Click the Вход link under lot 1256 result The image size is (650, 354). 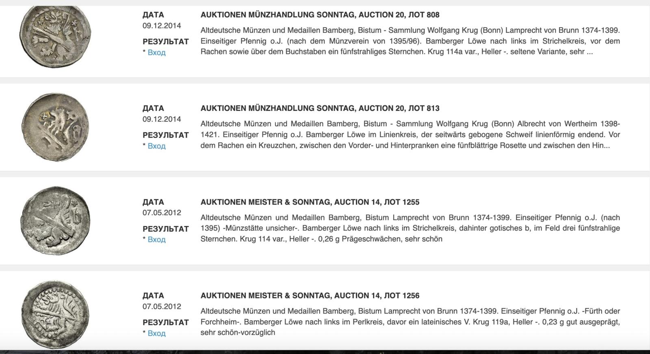point(156,333)
